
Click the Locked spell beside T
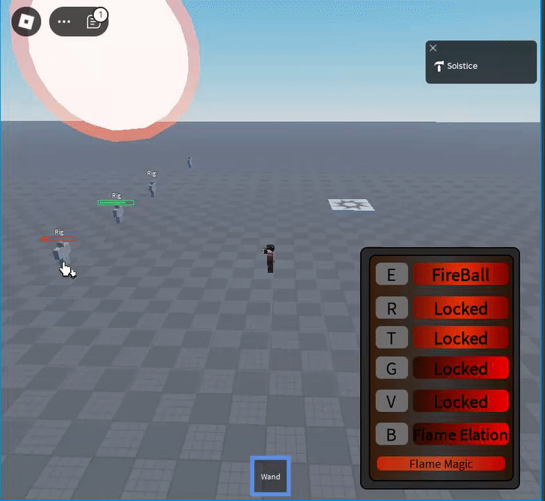[x=460, y=337]
